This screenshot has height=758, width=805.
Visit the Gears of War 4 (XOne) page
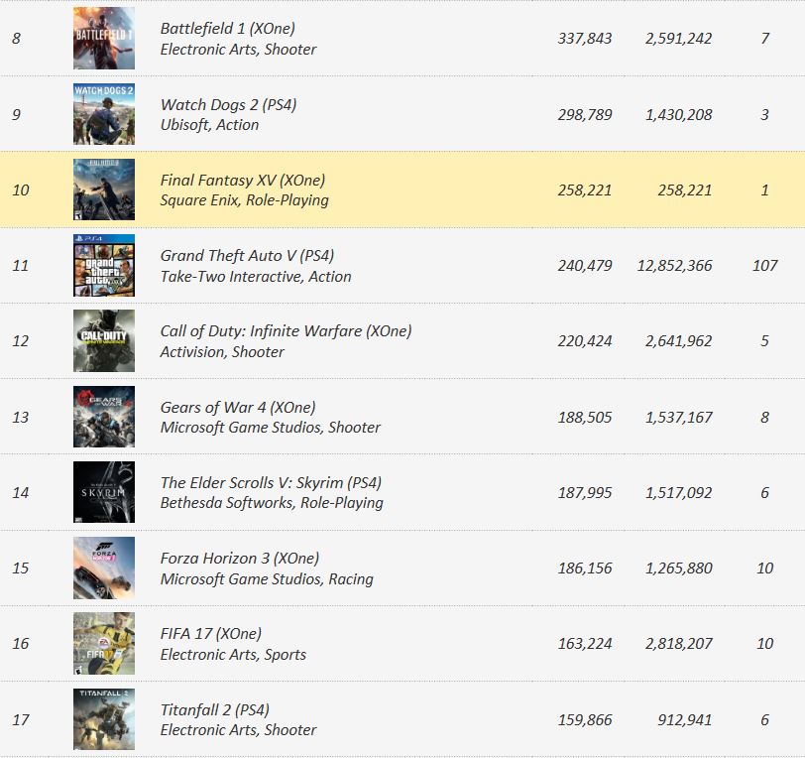(238, 408)
